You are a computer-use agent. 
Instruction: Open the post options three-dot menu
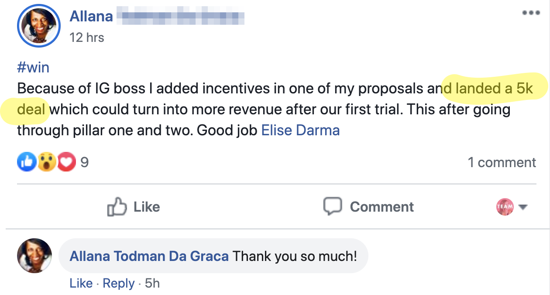coord(531,13)
